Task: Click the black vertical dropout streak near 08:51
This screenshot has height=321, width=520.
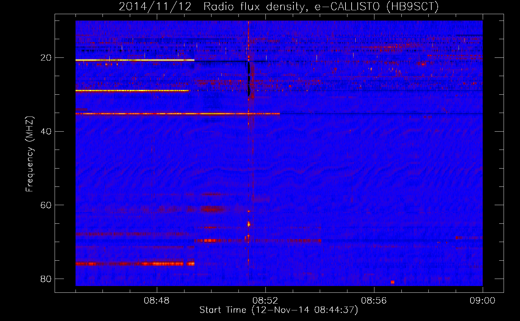Action: click(249, 79)
